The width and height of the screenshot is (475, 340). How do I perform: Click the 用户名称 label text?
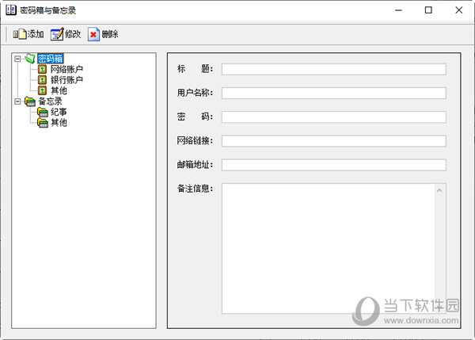[x=195, y=93]
